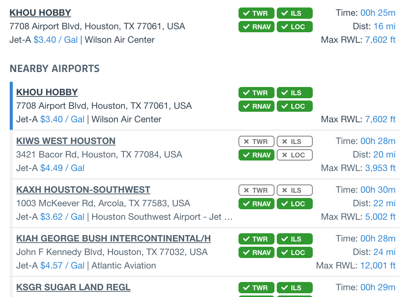Click ILS badge of KIWS West Houston
This screenshot has width=405, height=297.
295,141
